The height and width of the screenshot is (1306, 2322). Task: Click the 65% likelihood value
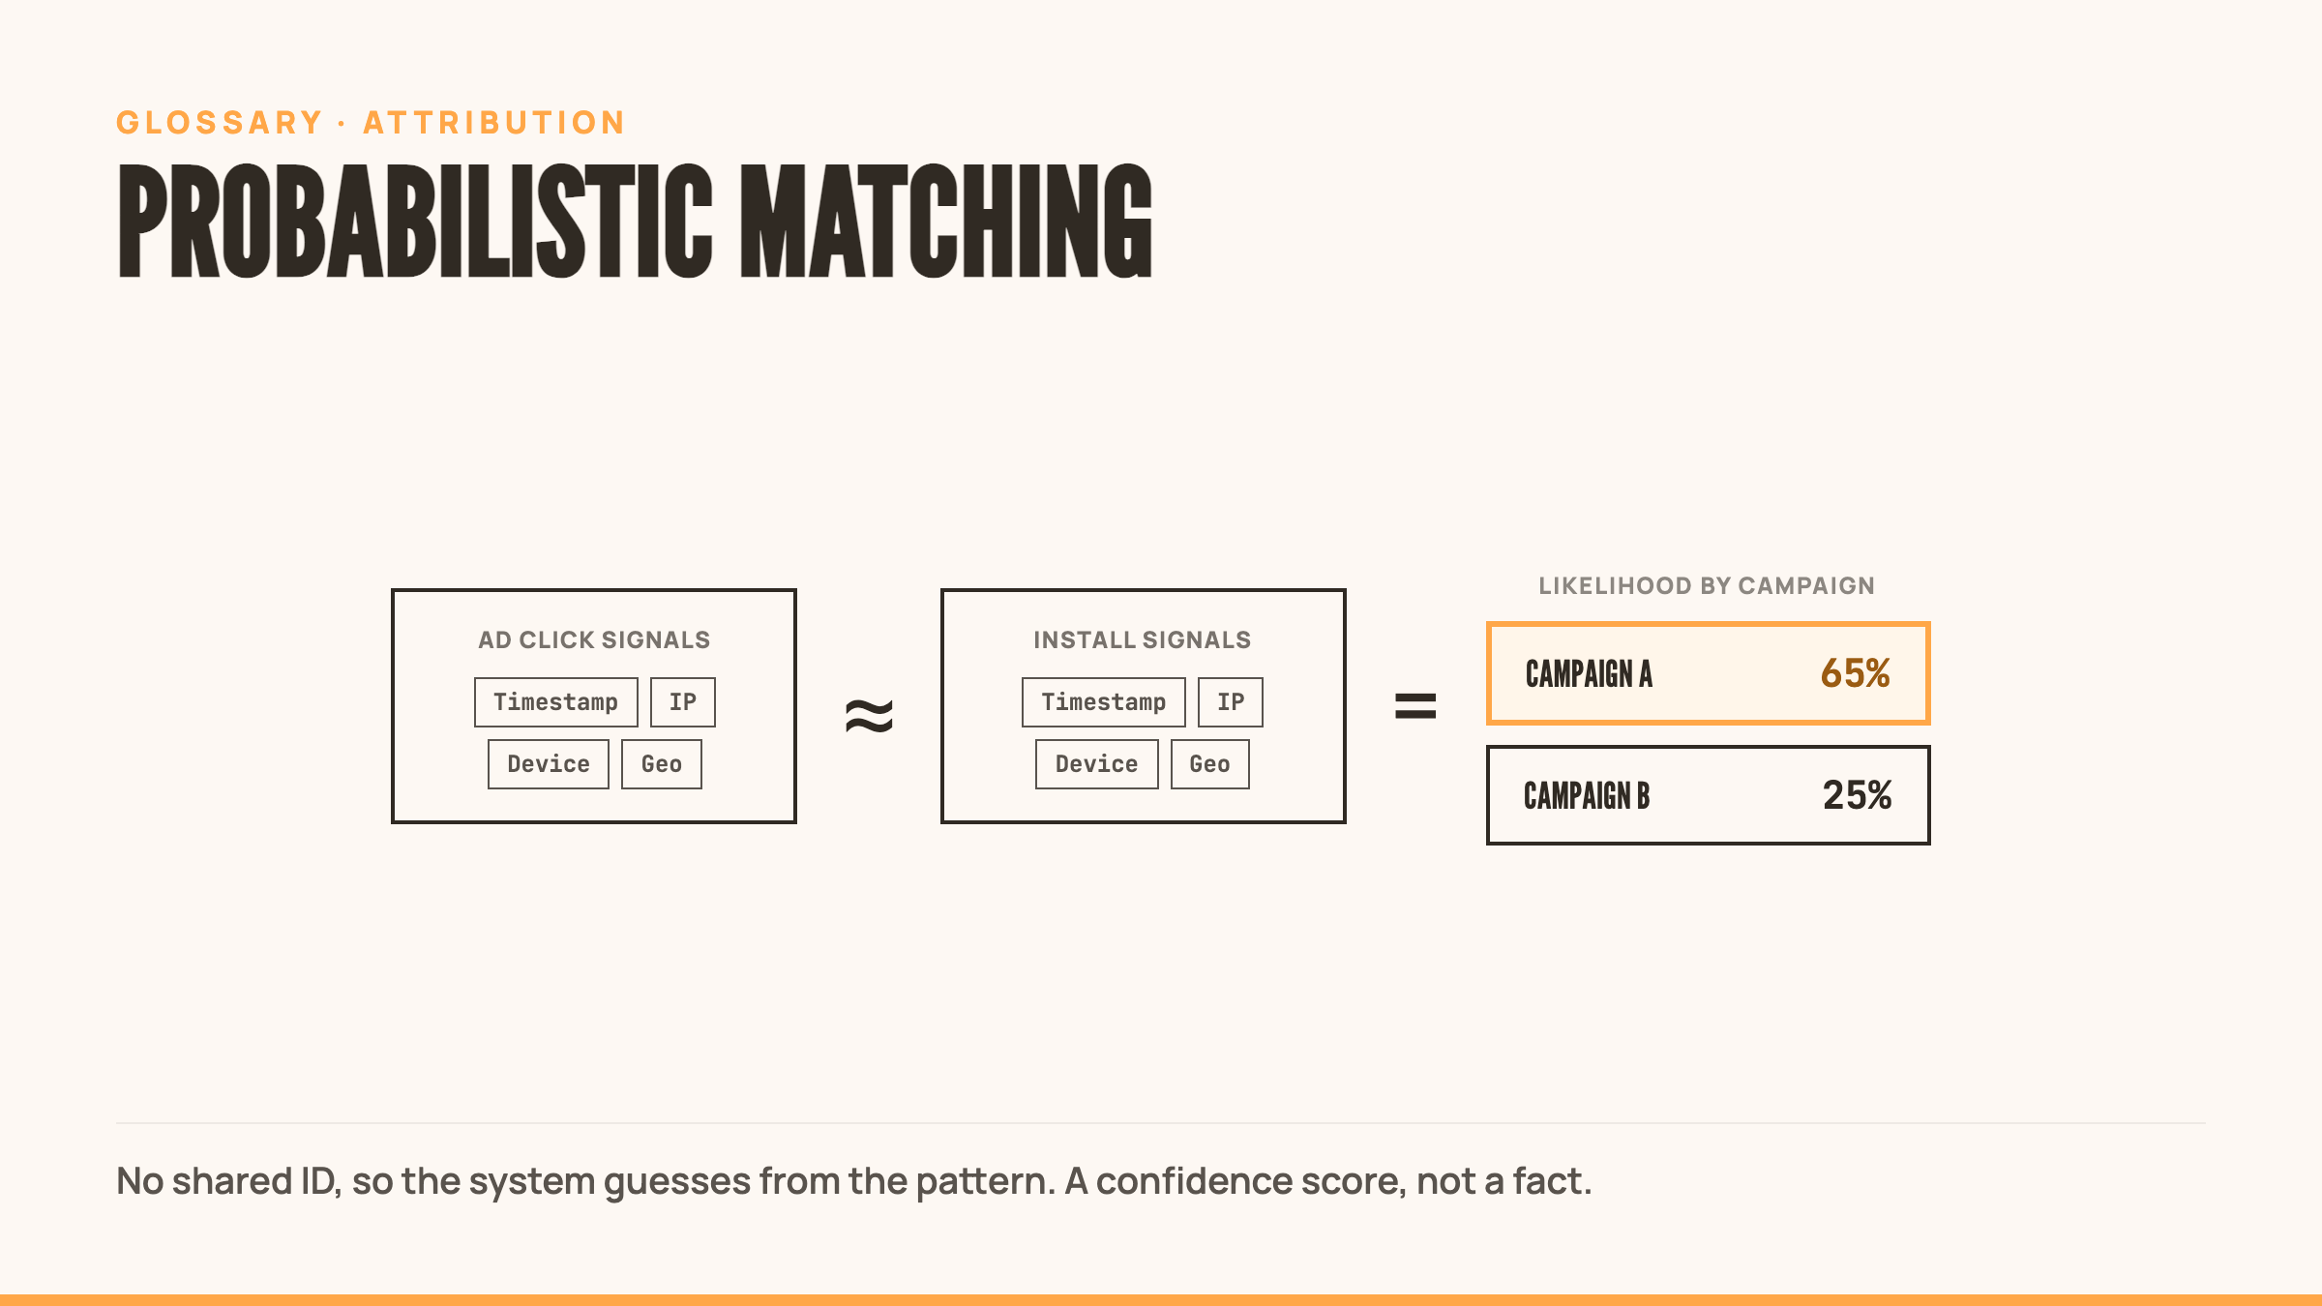(x=1856, y=673)
